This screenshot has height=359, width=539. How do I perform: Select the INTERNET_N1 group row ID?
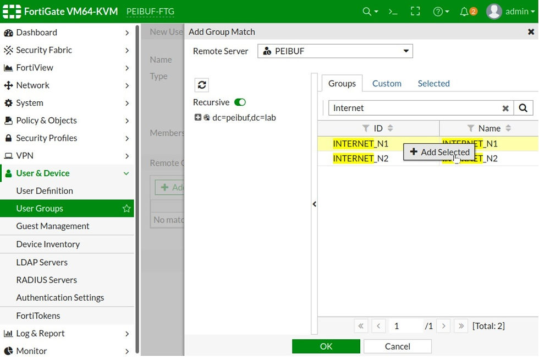click(x=361, y=144)
